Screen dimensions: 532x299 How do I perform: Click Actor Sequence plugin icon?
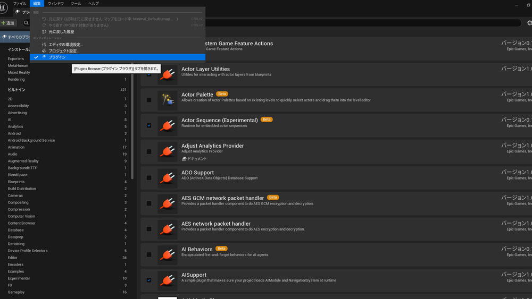pyautogui.click(x=167, y=126)
